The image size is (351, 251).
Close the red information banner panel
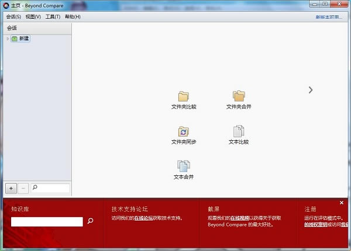coord(342,203)
